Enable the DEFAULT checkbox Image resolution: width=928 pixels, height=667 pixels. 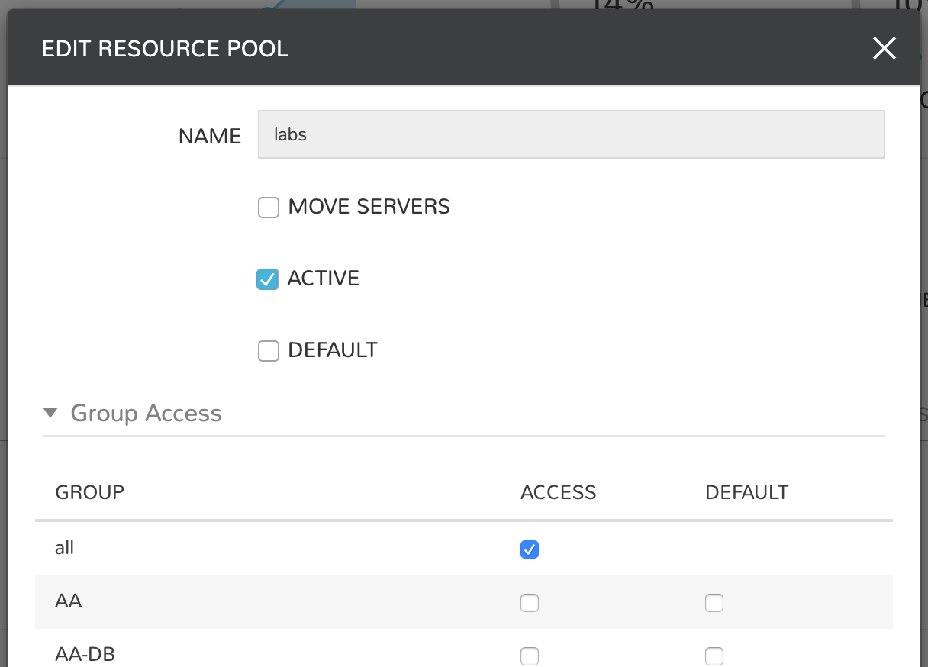[x=269, y=351]
